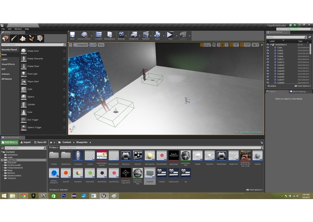This screenshot has width=313, height=222.
Task: Open the Matinee clapperboard icon
Action: (x=146, y=36)
